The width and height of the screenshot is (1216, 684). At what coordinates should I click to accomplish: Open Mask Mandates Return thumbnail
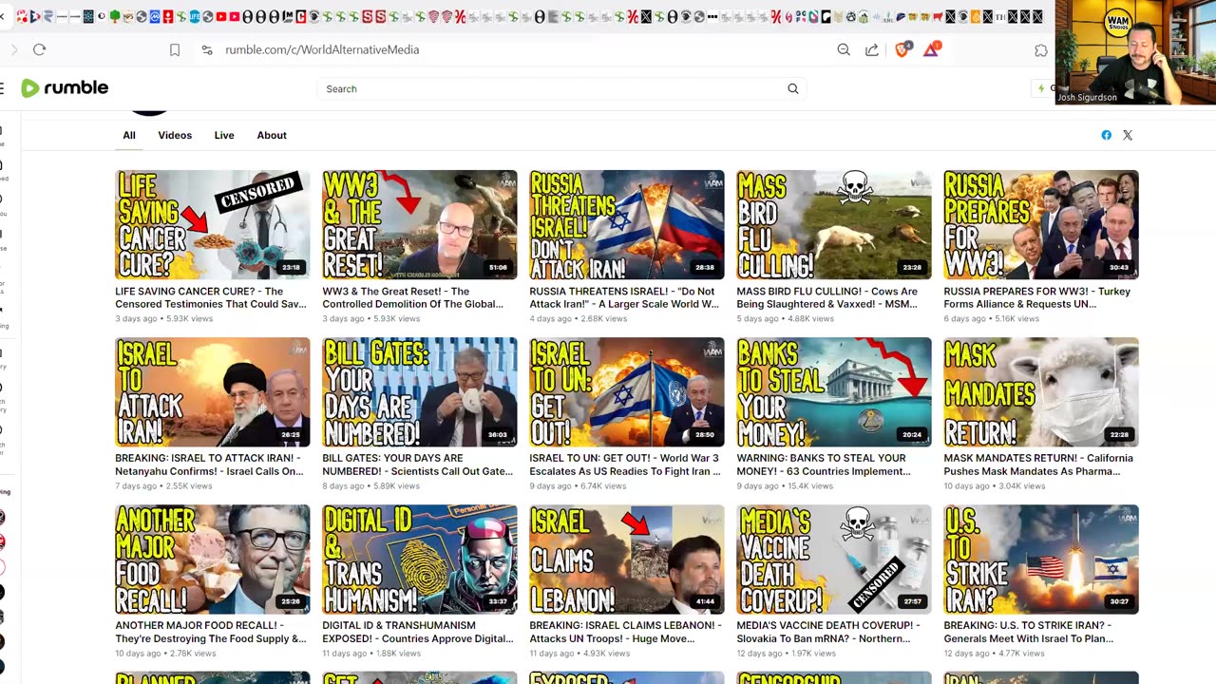(1041, 392)
